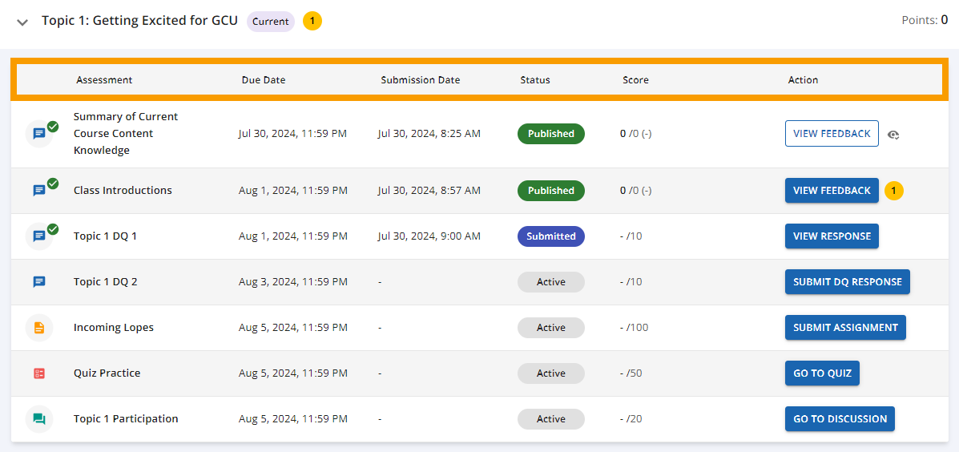Click the Go To Discussion button
The image size is (959, 452).
click(x=840, y=419)
